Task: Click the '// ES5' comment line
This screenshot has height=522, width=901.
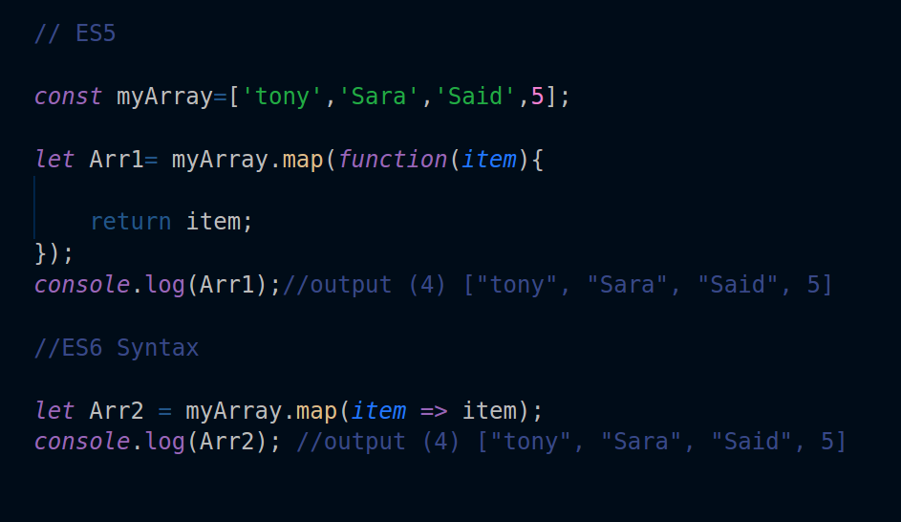Action: pyautogui.click(x=75, y=33)
